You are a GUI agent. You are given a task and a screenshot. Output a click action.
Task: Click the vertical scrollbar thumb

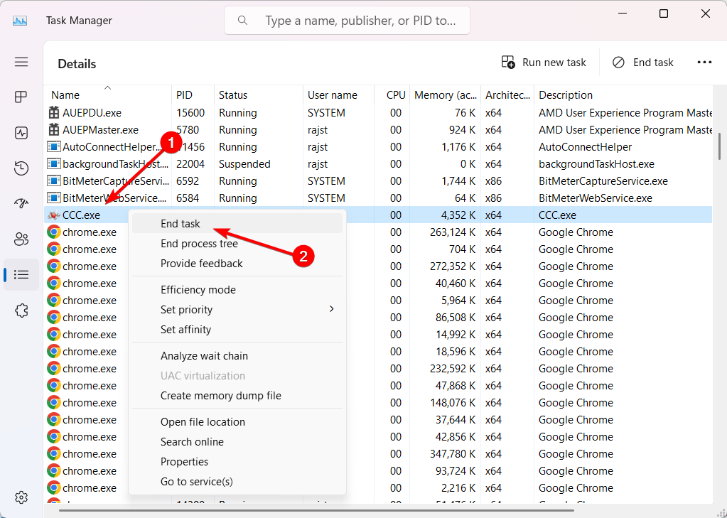pyautogui.click(x=720, y=147)
